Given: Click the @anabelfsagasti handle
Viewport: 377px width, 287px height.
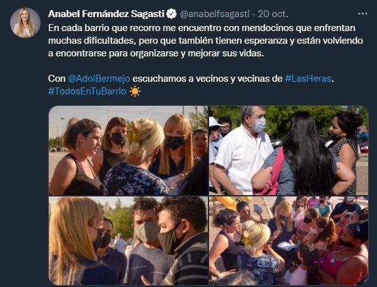Looking at the screenshot, I should tap(215, 14).
